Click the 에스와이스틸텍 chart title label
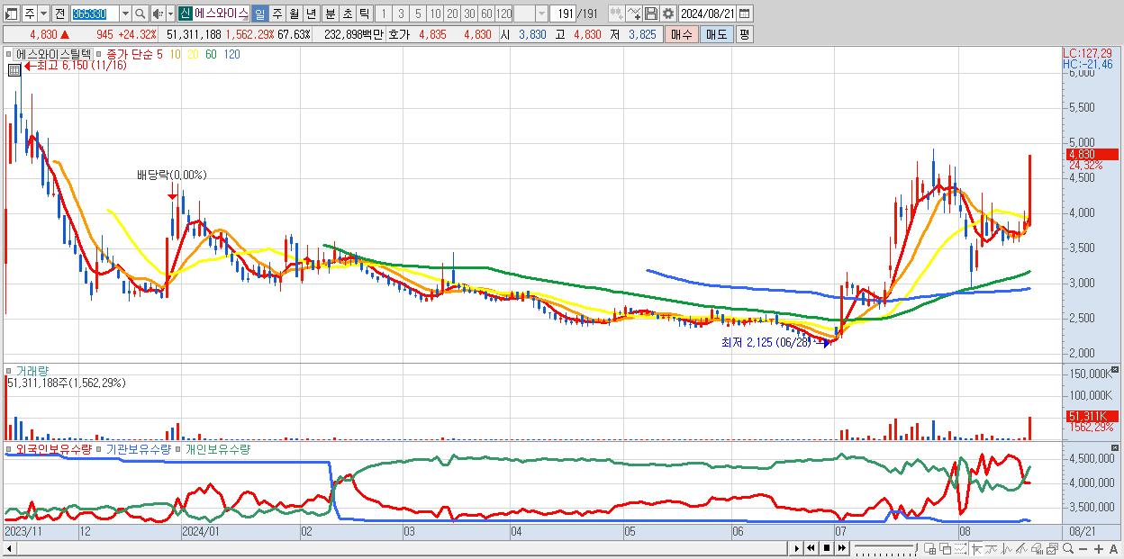The height and width of the screenshot is (559, 1124). [55, 54]
